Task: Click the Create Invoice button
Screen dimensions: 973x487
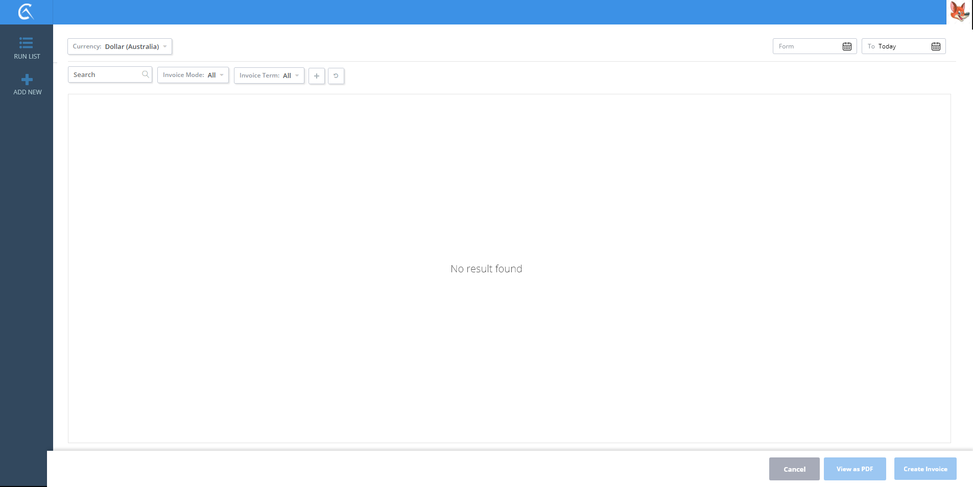Action: [925, 469]
